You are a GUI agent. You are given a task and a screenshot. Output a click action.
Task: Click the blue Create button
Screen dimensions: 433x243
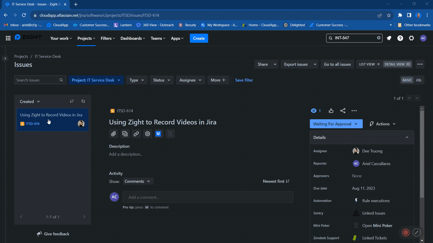[199, 38]
